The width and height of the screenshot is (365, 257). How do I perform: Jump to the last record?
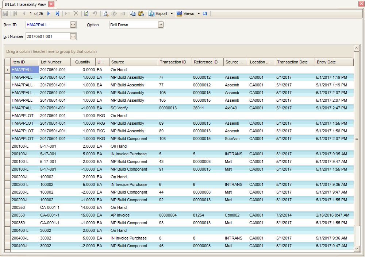pos(57,13)
